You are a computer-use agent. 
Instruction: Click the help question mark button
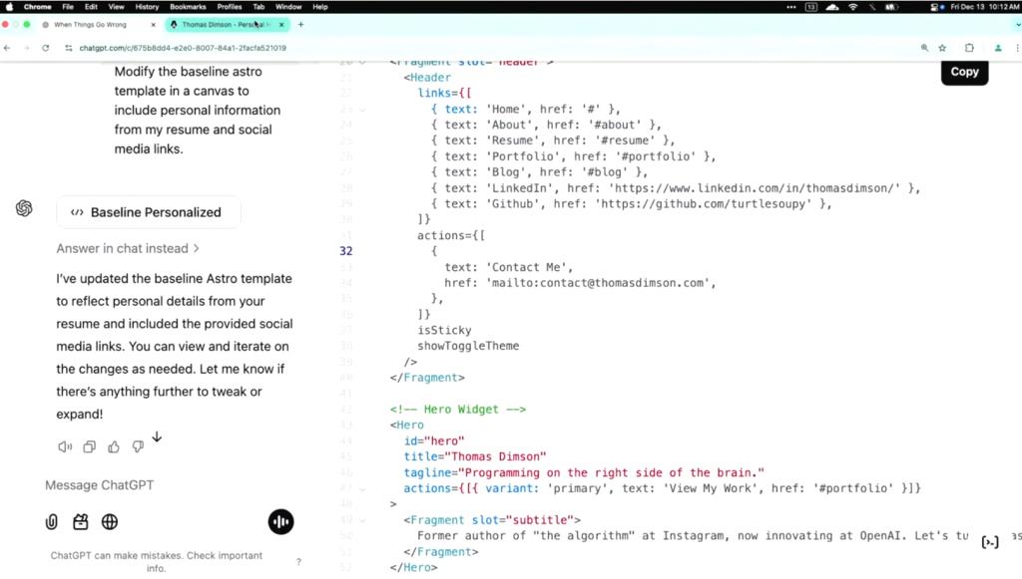tap(298, 562)
